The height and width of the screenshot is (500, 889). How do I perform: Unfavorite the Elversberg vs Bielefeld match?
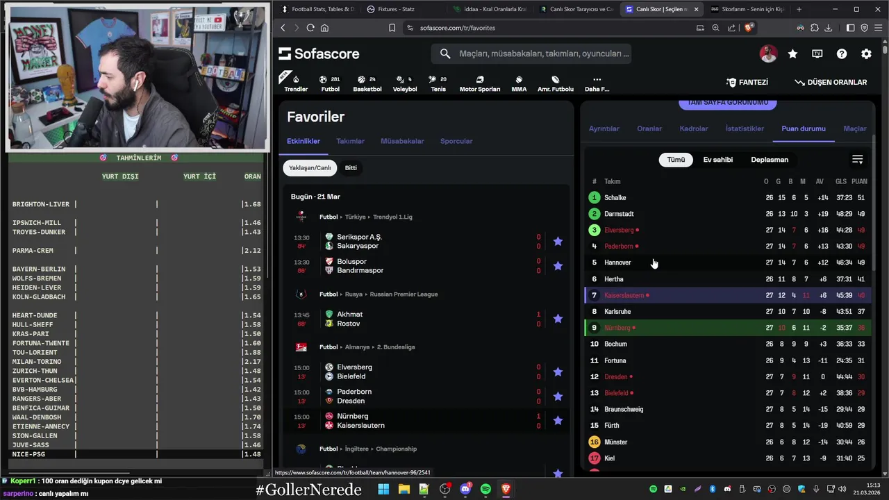click(558, 372)
